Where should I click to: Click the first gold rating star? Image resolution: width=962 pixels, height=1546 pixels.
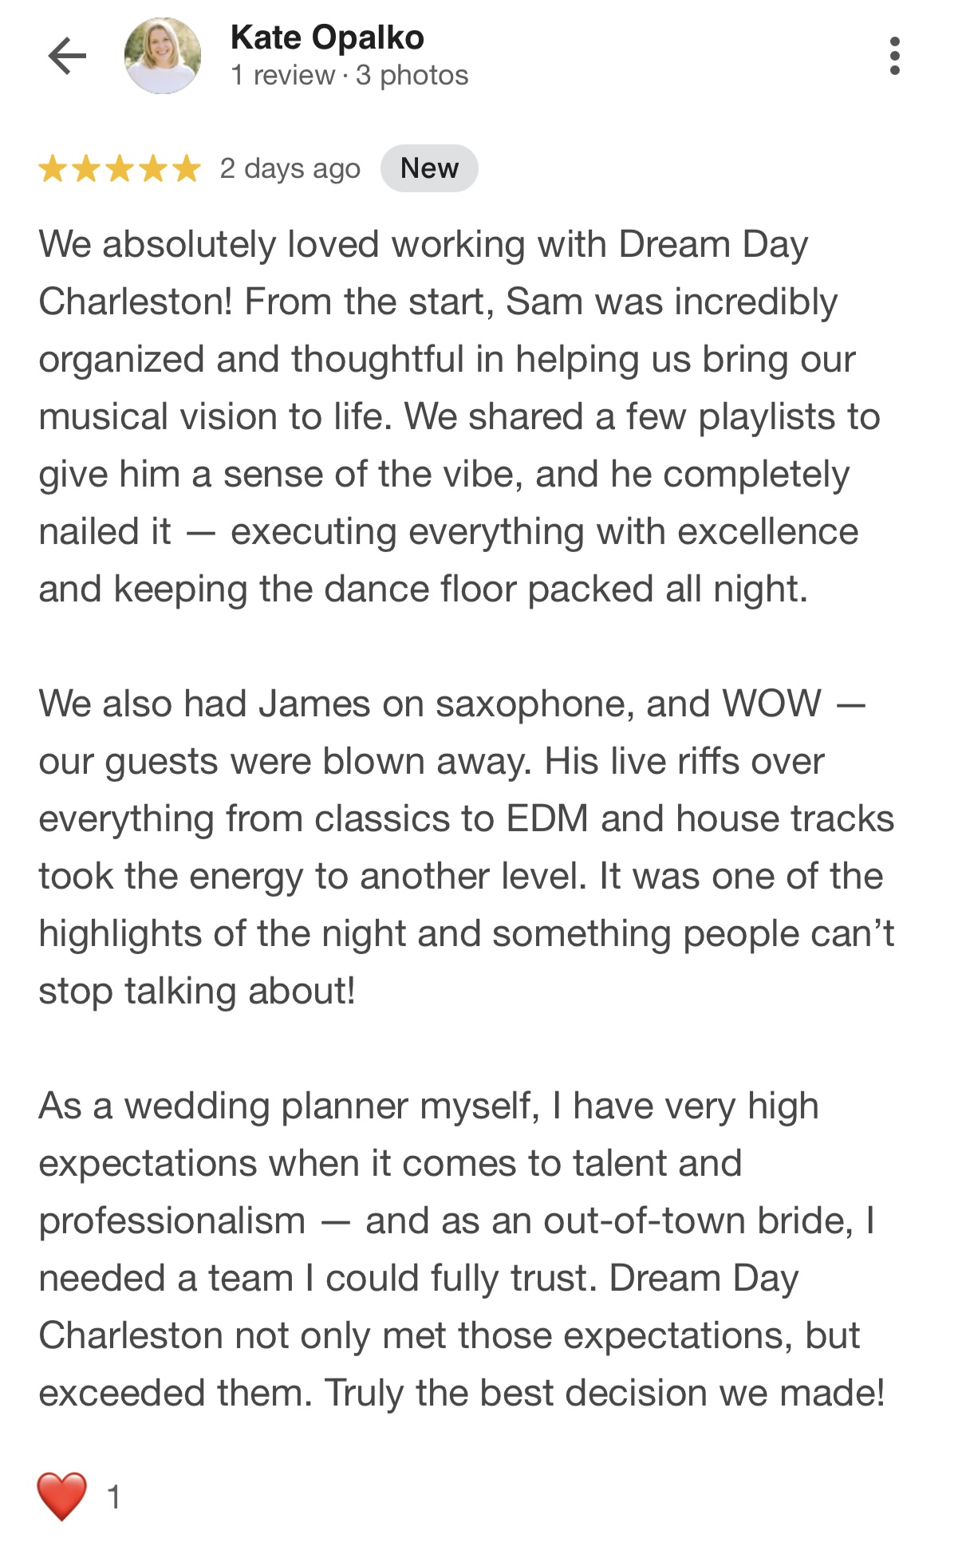pos(53,169)
